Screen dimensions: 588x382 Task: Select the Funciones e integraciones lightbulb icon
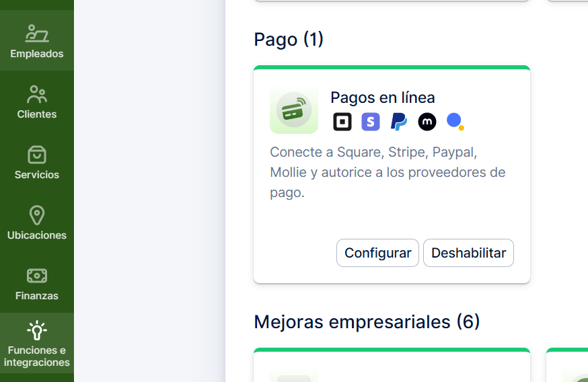click(37, 330)
